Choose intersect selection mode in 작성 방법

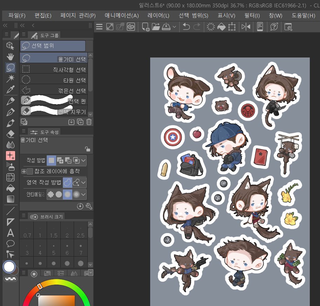click(x=76, y=161)
